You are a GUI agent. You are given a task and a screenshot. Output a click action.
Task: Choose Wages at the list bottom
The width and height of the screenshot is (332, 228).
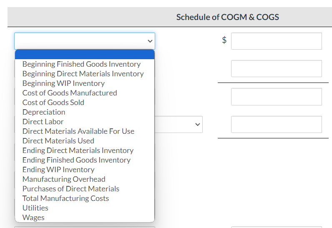[33, 218]
